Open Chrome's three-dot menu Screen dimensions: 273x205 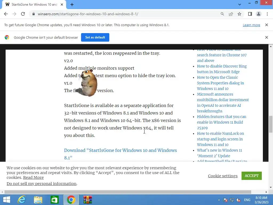267,14
